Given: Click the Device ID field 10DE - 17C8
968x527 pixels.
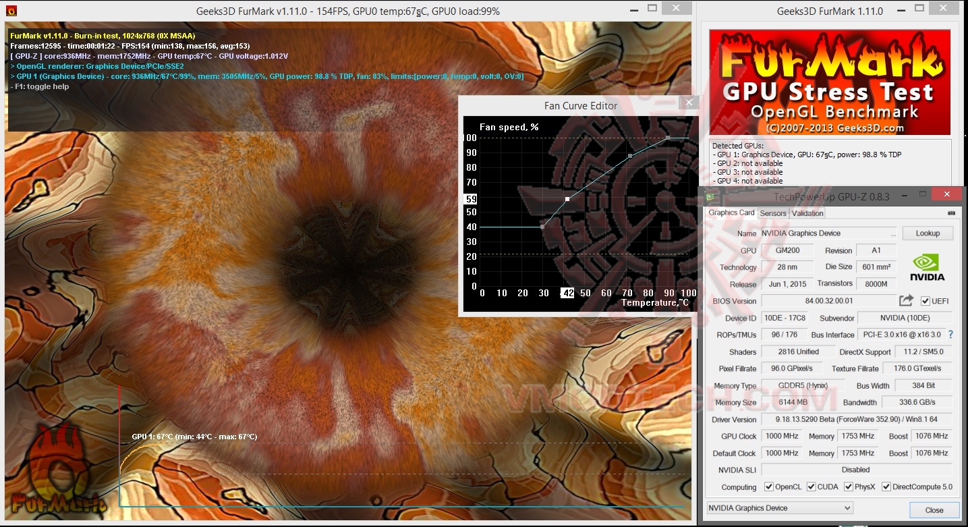Looking at the screenshot, I should click(x=787, y=318).
